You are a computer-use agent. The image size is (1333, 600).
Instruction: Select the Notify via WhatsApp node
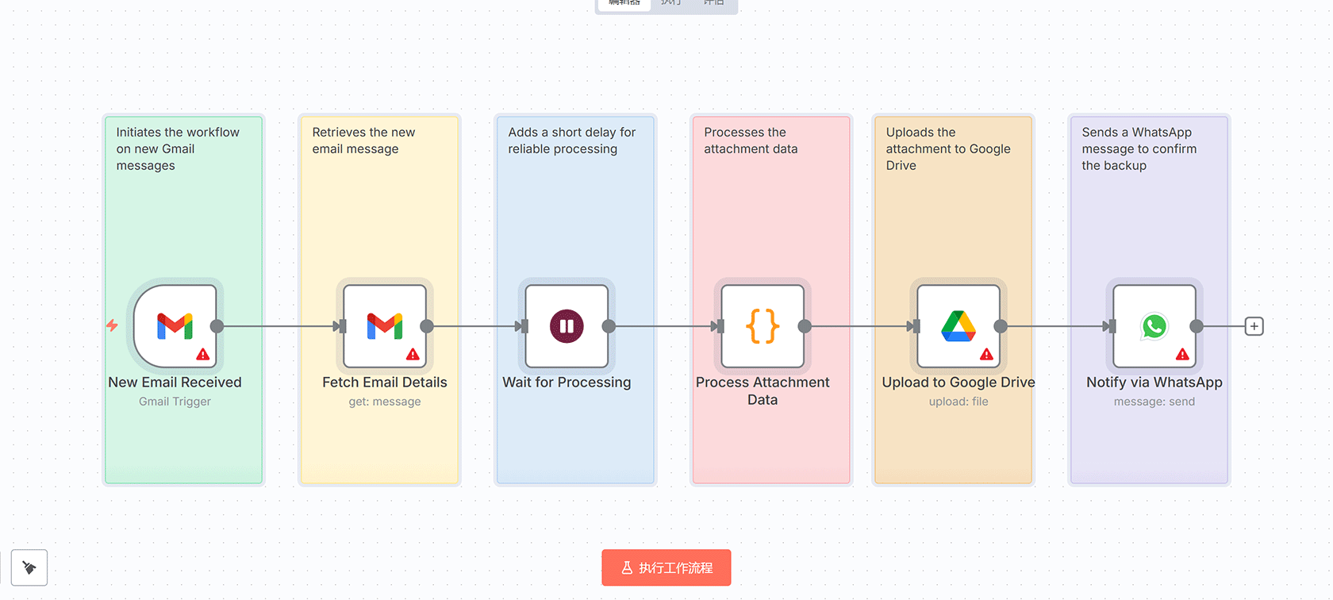[1154, 326]
